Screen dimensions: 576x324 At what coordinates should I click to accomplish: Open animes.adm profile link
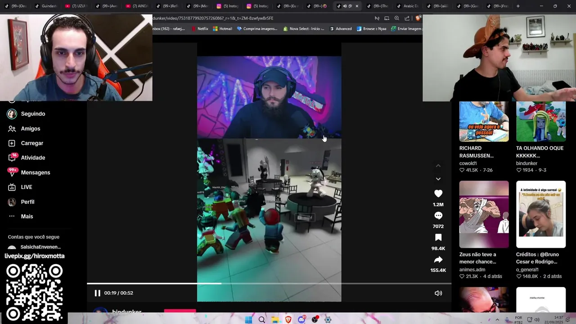tap(472, 270)
